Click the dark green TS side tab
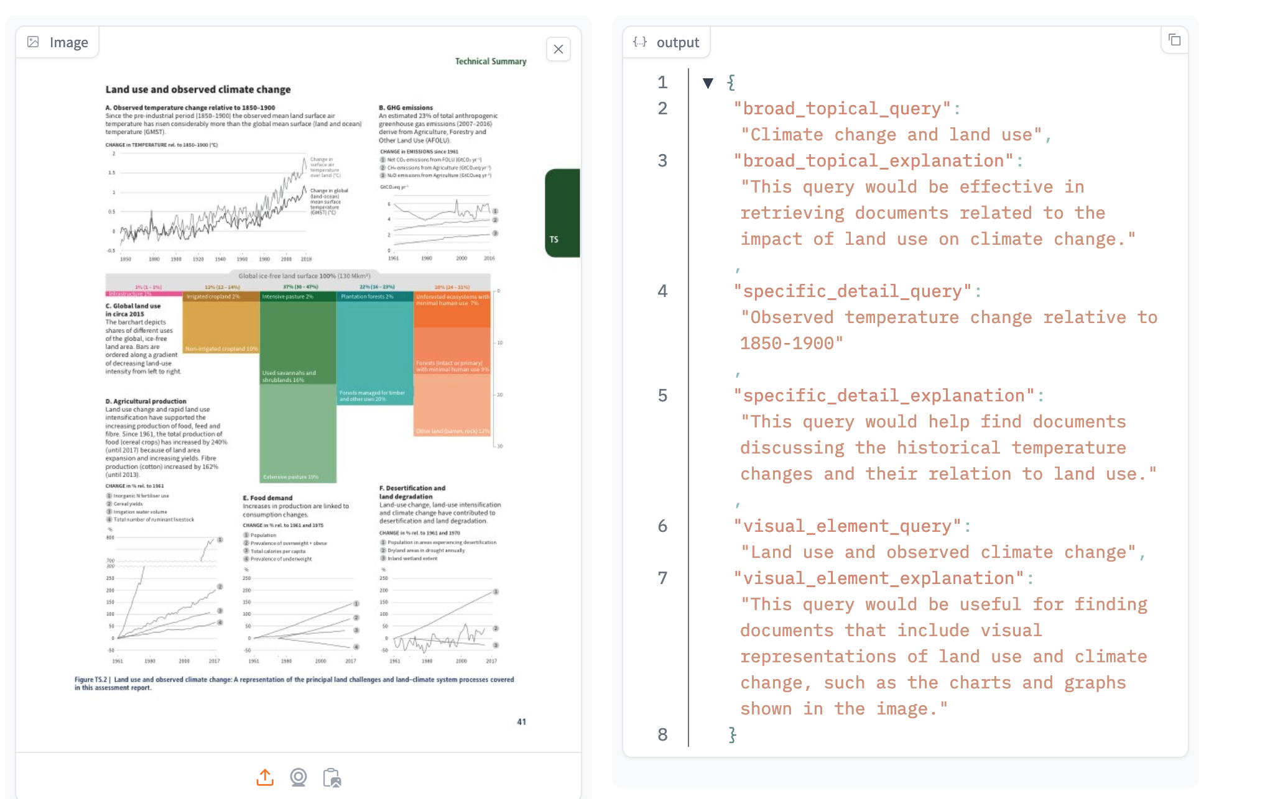 [562, 213]
